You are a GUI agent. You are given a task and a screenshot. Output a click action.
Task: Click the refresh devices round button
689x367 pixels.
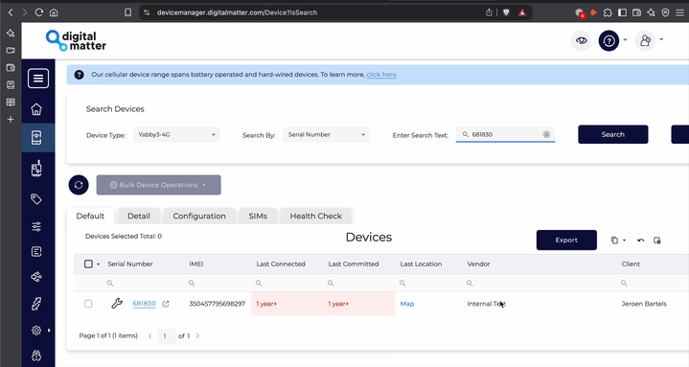pyautogui.click(x=79, y=185)
